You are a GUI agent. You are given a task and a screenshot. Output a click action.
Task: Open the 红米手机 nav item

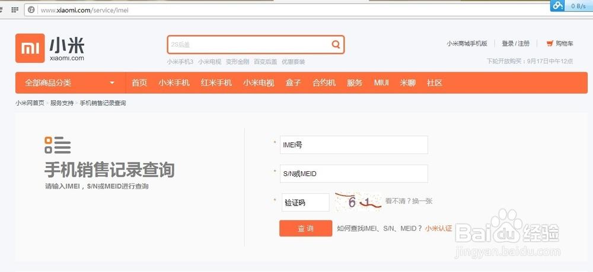coord(216,83)
